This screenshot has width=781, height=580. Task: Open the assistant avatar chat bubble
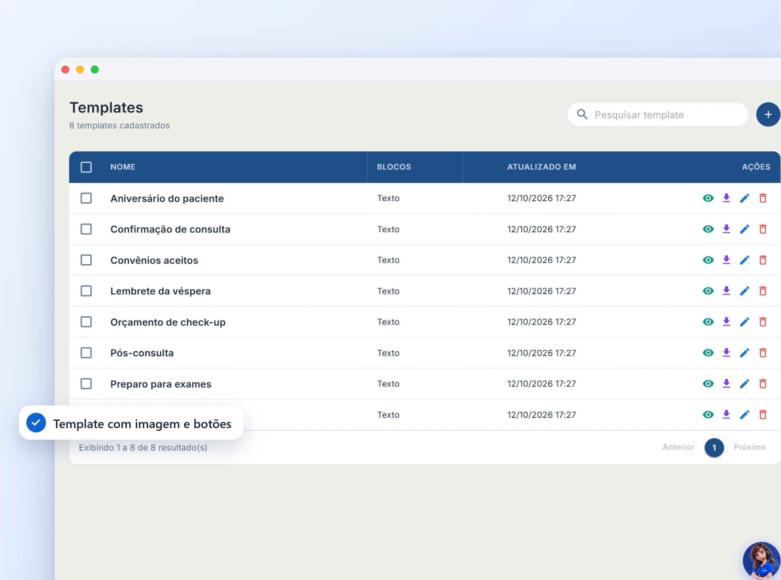(x=761, y=561)
